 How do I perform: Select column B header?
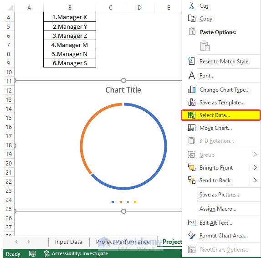tap(70, 8)
